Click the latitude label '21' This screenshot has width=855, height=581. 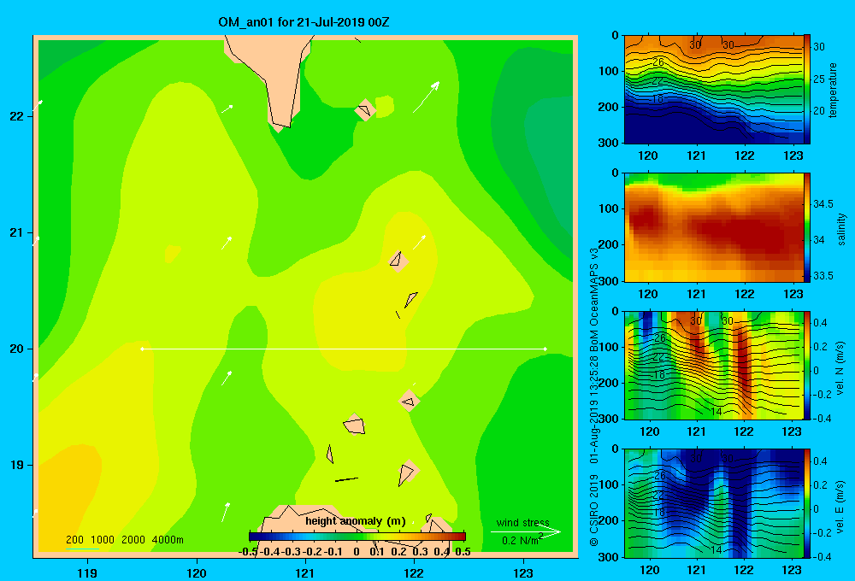pos(17,232)
